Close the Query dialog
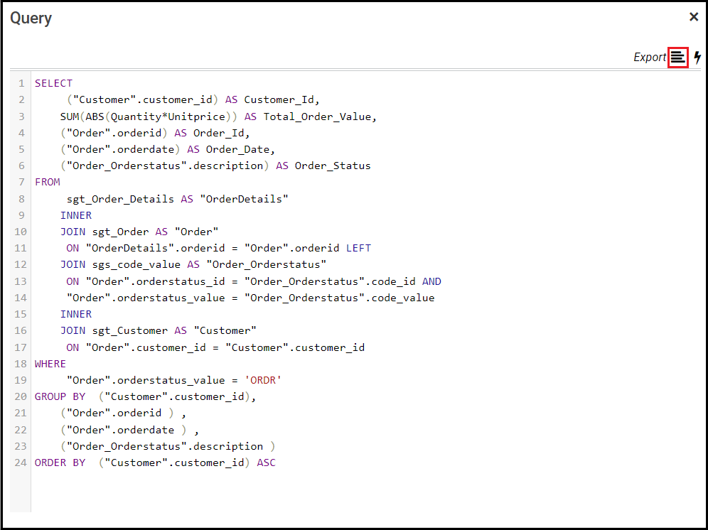Viewport: 708px width, 530px height. (694, 17)
